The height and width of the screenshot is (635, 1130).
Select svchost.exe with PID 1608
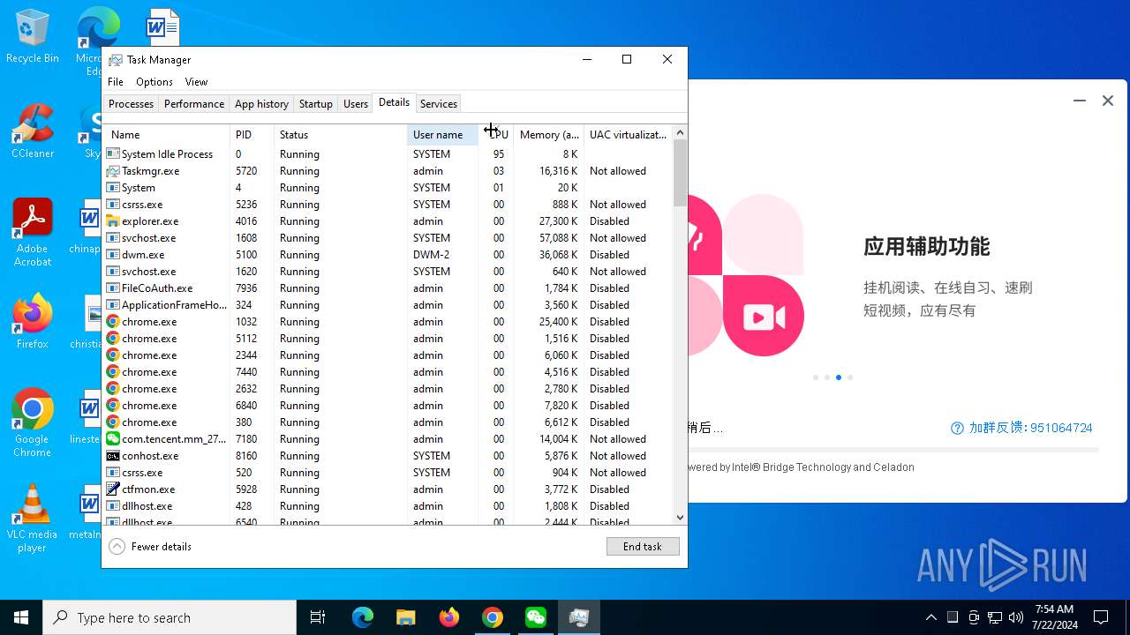click(387, 238)
